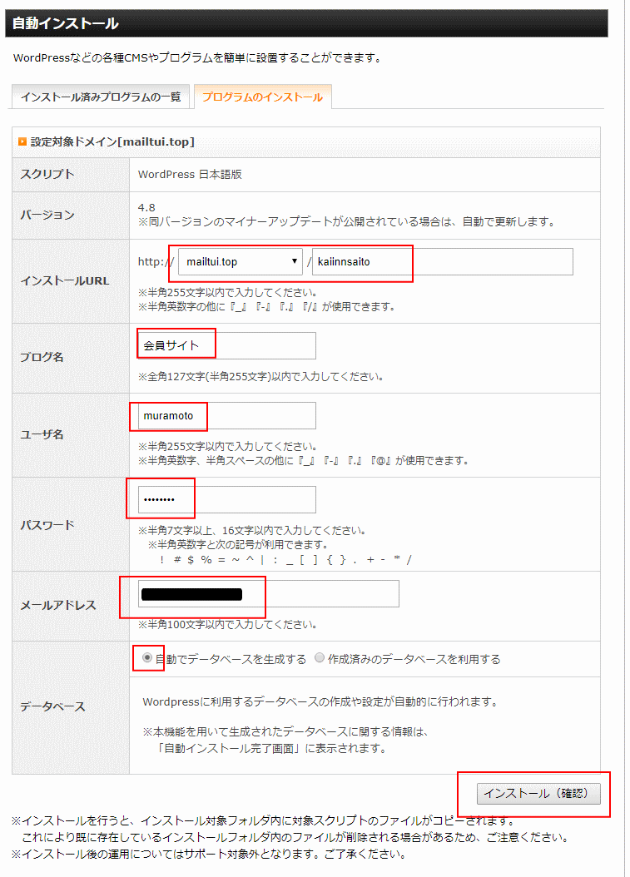Click the インストール（確認） button

point(538,793)
